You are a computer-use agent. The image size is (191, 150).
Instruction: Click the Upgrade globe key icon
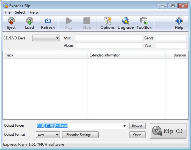[126, 21]
